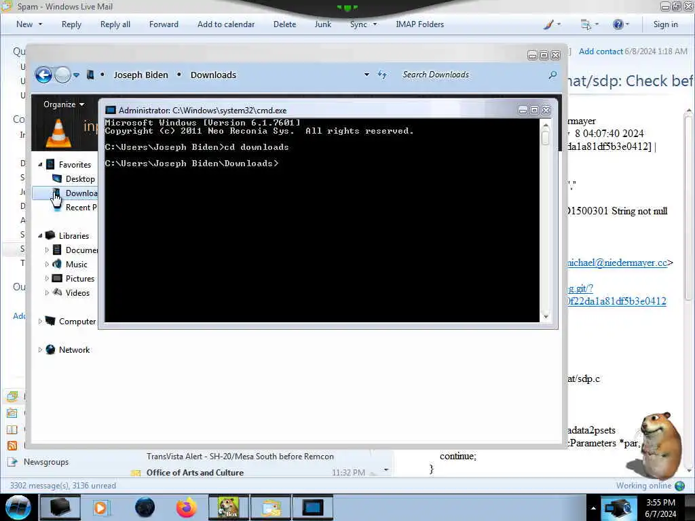This screenshot has width=695, height=521.
Task: Click the Network globe icon
Action: [50, 349]
